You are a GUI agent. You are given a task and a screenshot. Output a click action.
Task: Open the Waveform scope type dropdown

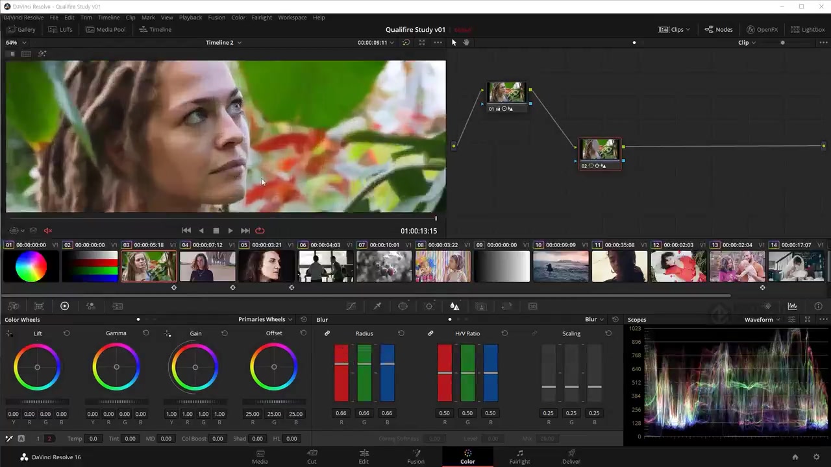[763, 320]
